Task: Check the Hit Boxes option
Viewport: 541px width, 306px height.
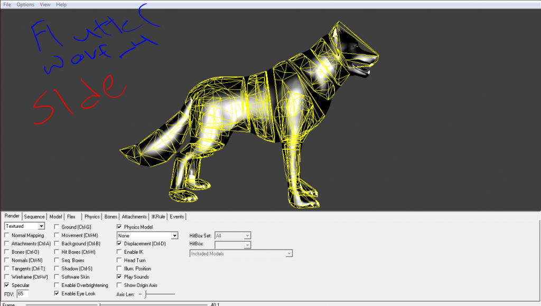Action: (x=57, y=252)
